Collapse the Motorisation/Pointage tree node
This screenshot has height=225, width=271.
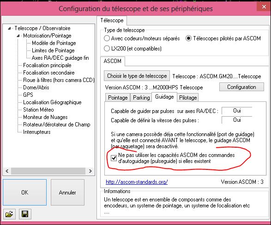(18, 36)
